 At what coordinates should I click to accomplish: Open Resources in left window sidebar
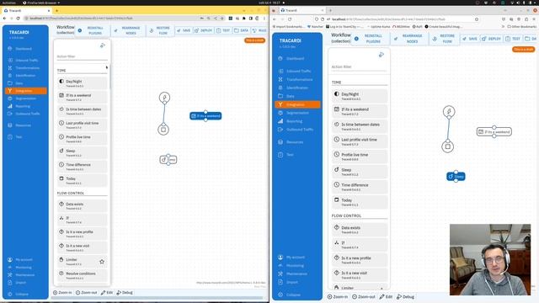coord(23,125)
